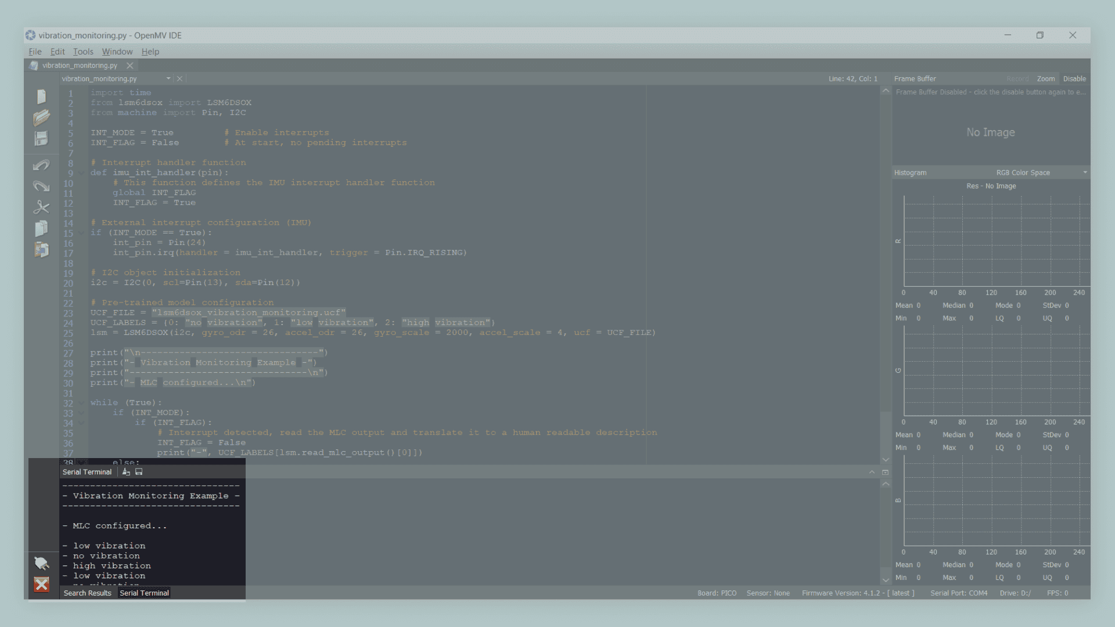Switch to the Search Results tab
Image resolution: width=1115 pixels, height=627 pixels.
[x=87, y=593]
